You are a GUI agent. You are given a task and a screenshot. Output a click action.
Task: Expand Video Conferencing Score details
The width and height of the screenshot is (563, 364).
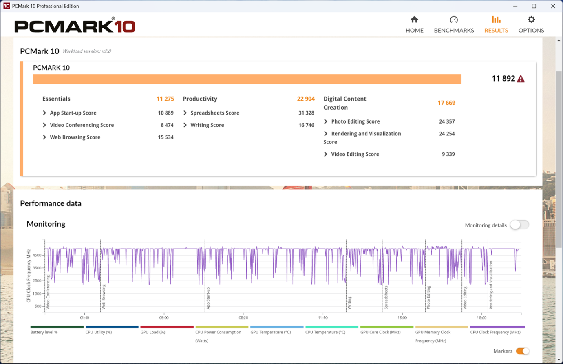(44, 125)
